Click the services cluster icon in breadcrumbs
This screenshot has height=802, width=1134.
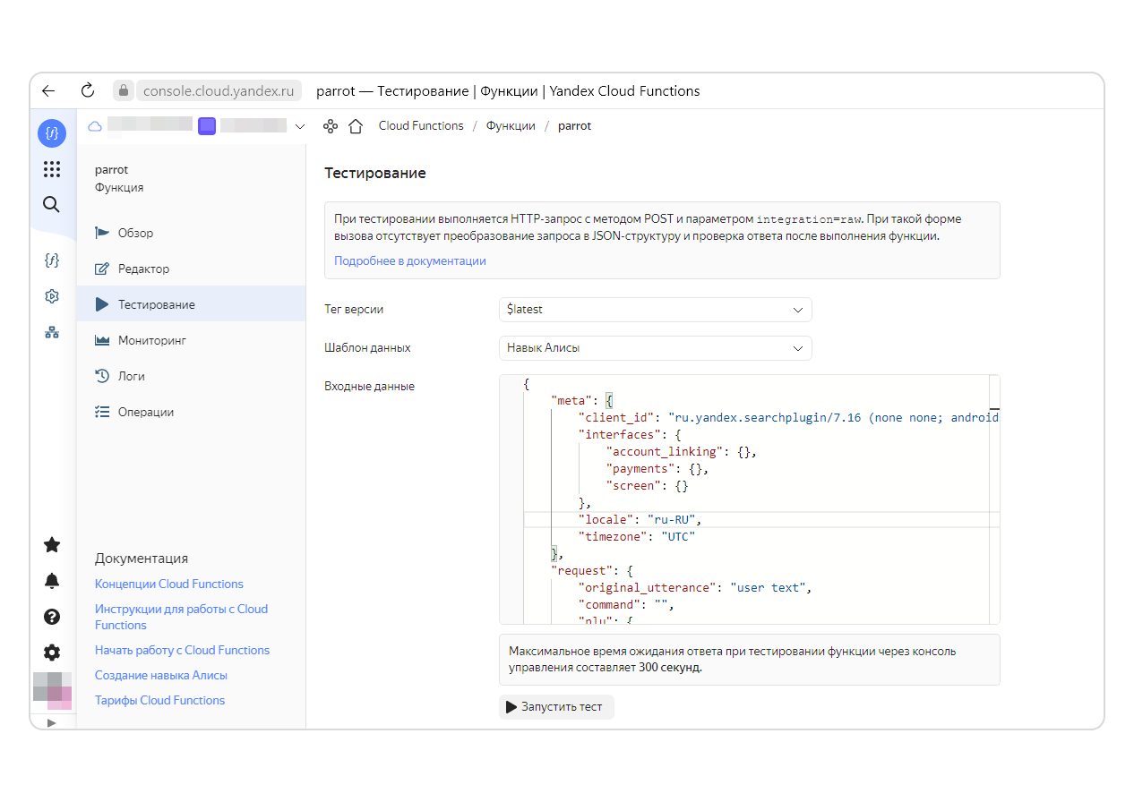[331, 126]
